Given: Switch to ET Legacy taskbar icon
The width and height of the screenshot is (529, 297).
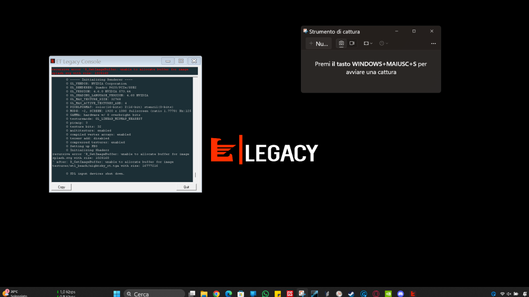Looking at the screenshot, I should click(413, 294).
